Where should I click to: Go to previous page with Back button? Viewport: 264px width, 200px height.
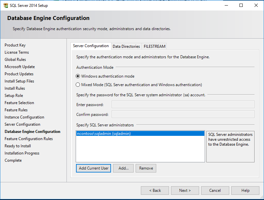click(155, 191)
